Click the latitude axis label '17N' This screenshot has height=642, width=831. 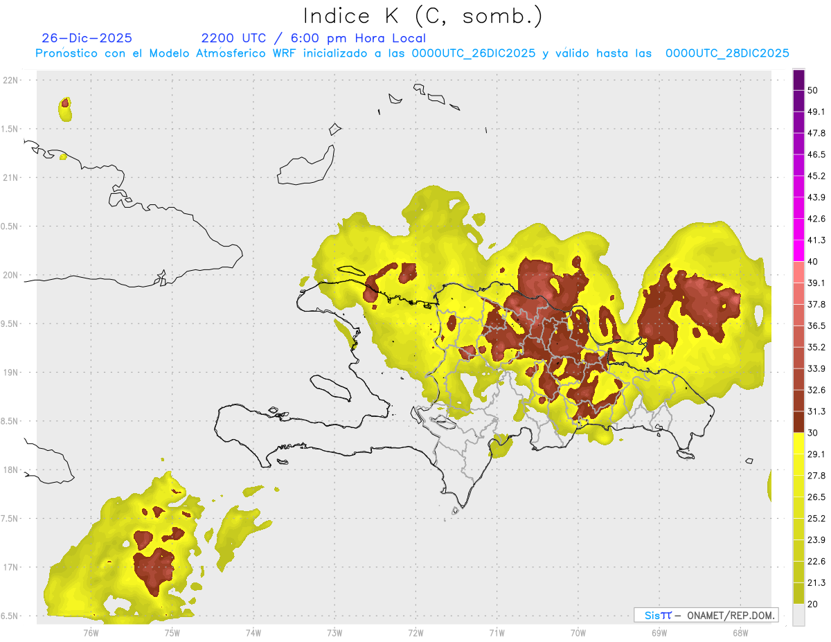(10, 567)
